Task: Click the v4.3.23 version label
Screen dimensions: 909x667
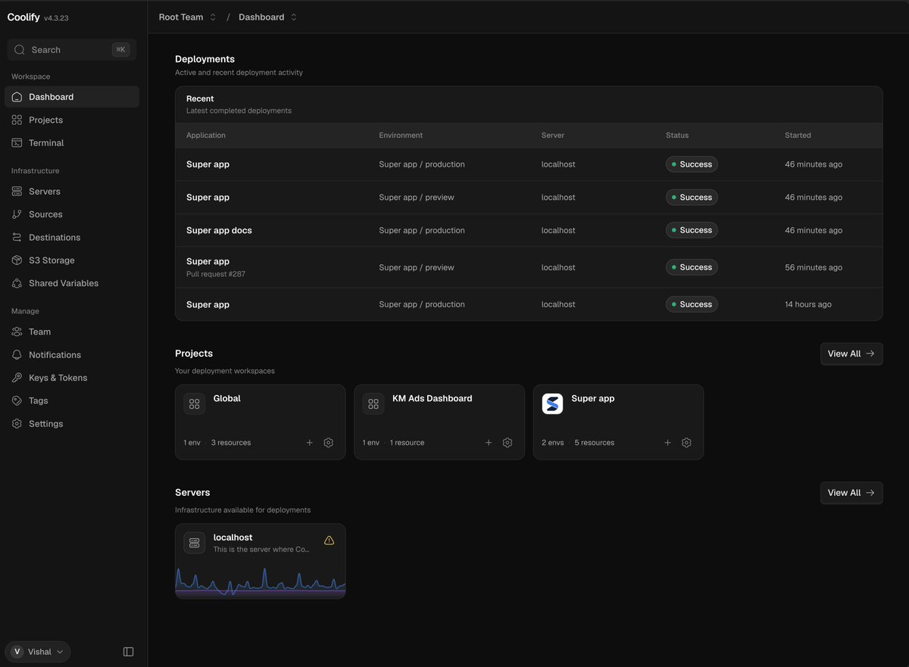Action: coord(56,18)
